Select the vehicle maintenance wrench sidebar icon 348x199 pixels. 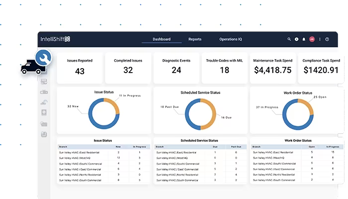(x=44, y=102)
